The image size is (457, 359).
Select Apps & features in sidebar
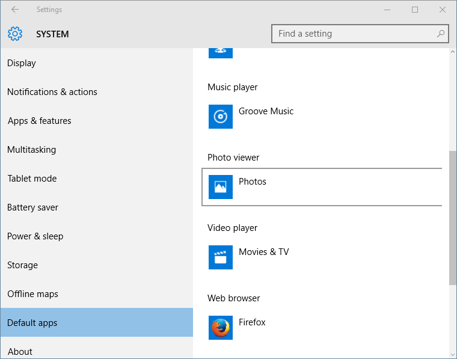[39, 121]
